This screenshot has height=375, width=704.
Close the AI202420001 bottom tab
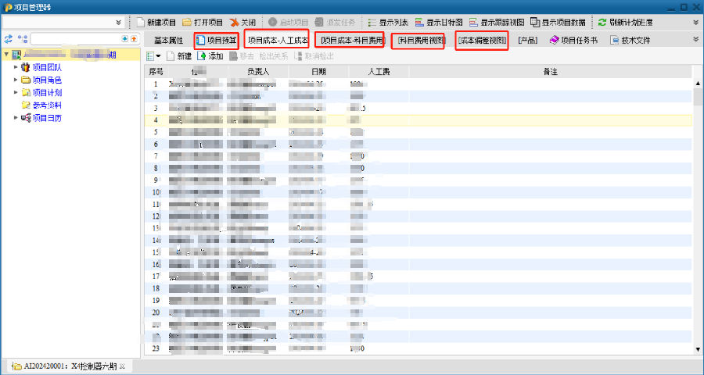point(123,366)
